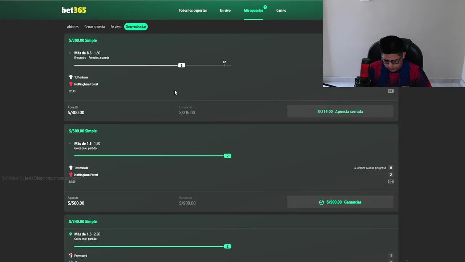The height and width of the screenshot is (262, 465).
Task: Switch to the Abiertas tab
Action: tap(73, 27)
